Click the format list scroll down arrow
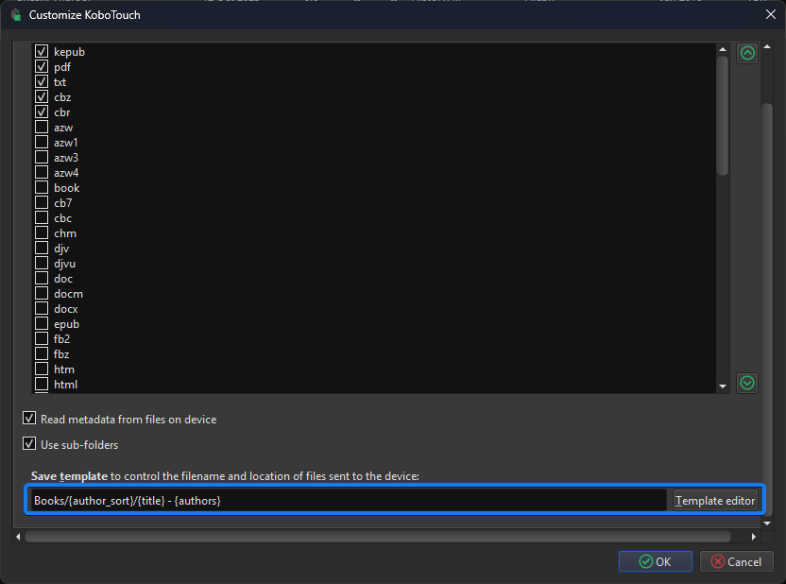 [x=723, y=386]
